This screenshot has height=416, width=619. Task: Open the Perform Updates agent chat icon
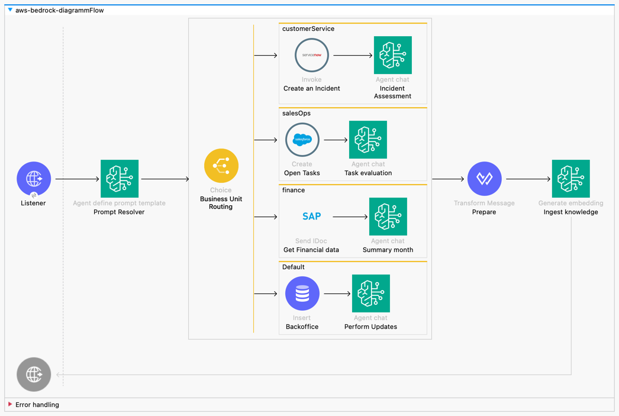(371, 293)
